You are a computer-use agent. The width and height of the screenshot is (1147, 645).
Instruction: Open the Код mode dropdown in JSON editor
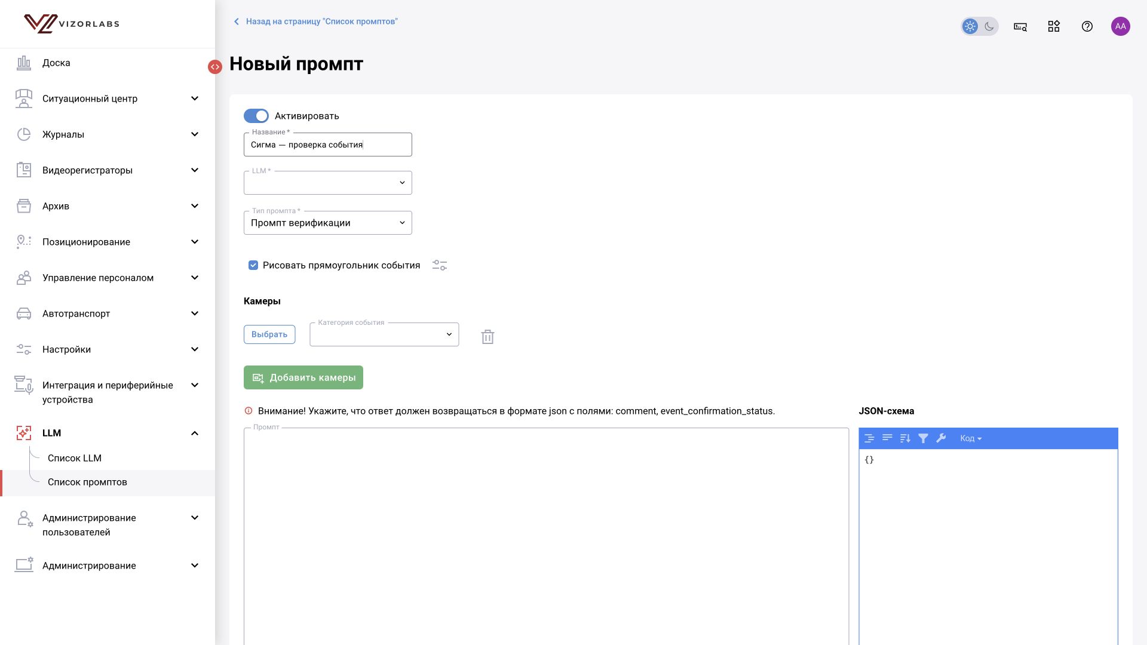pos(971,438)
